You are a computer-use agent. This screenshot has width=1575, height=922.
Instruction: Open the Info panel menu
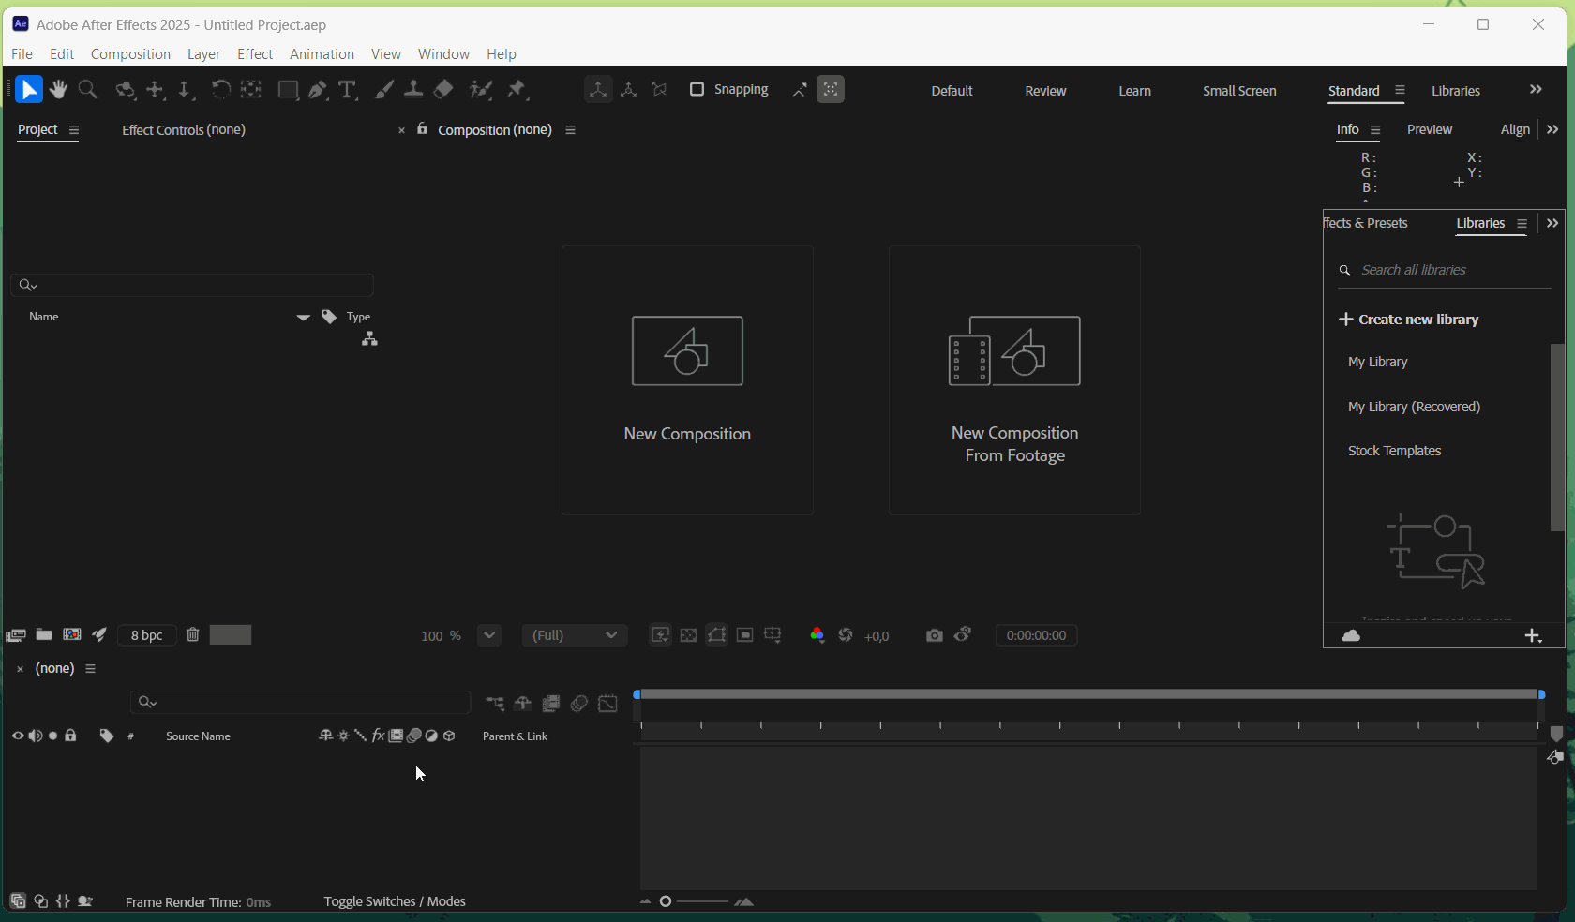coord(1375,130)
